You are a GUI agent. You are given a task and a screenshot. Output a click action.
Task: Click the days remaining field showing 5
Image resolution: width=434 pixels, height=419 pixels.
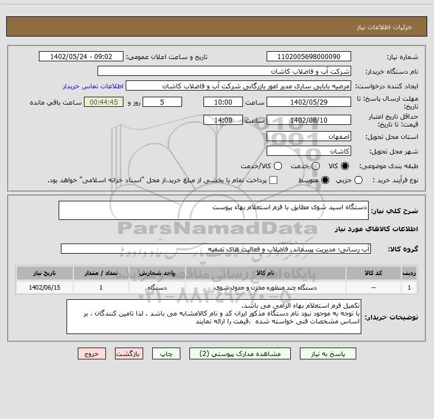[x=162, y=102]
